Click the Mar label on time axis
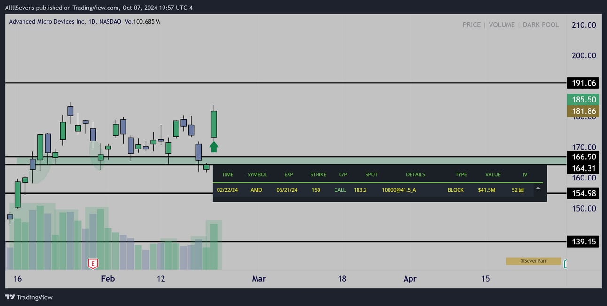The image size is (607, 306). click(259, 279)
